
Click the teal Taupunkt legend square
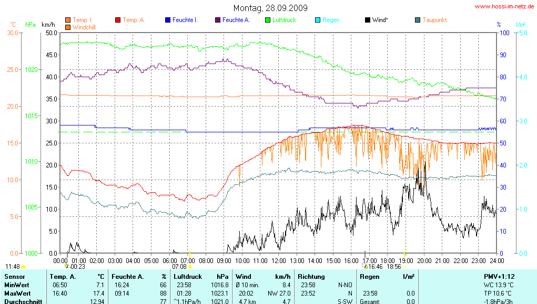pyautogui.click(x=418, y=20)
